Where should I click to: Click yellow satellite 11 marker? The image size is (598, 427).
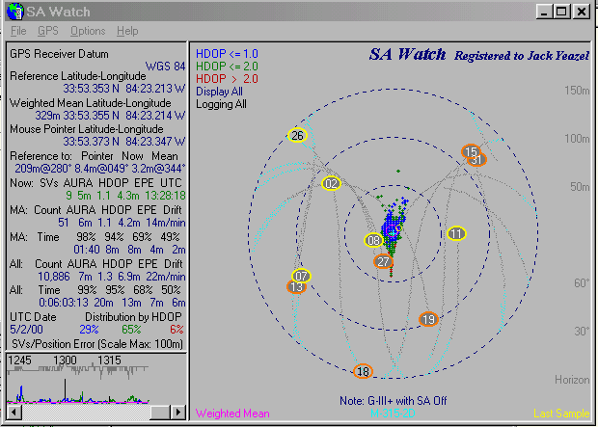coord(456,233)
